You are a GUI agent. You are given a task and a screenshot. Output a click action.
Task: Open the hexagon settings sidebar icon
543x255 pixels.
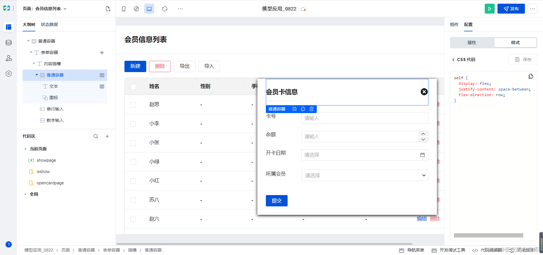[9, 74]
